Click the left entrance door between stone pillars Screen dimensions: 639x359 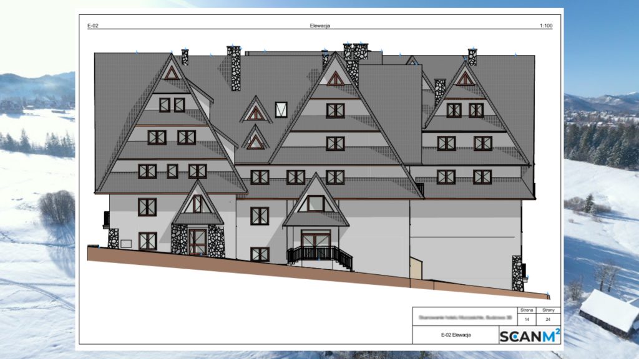pos(197,241)
